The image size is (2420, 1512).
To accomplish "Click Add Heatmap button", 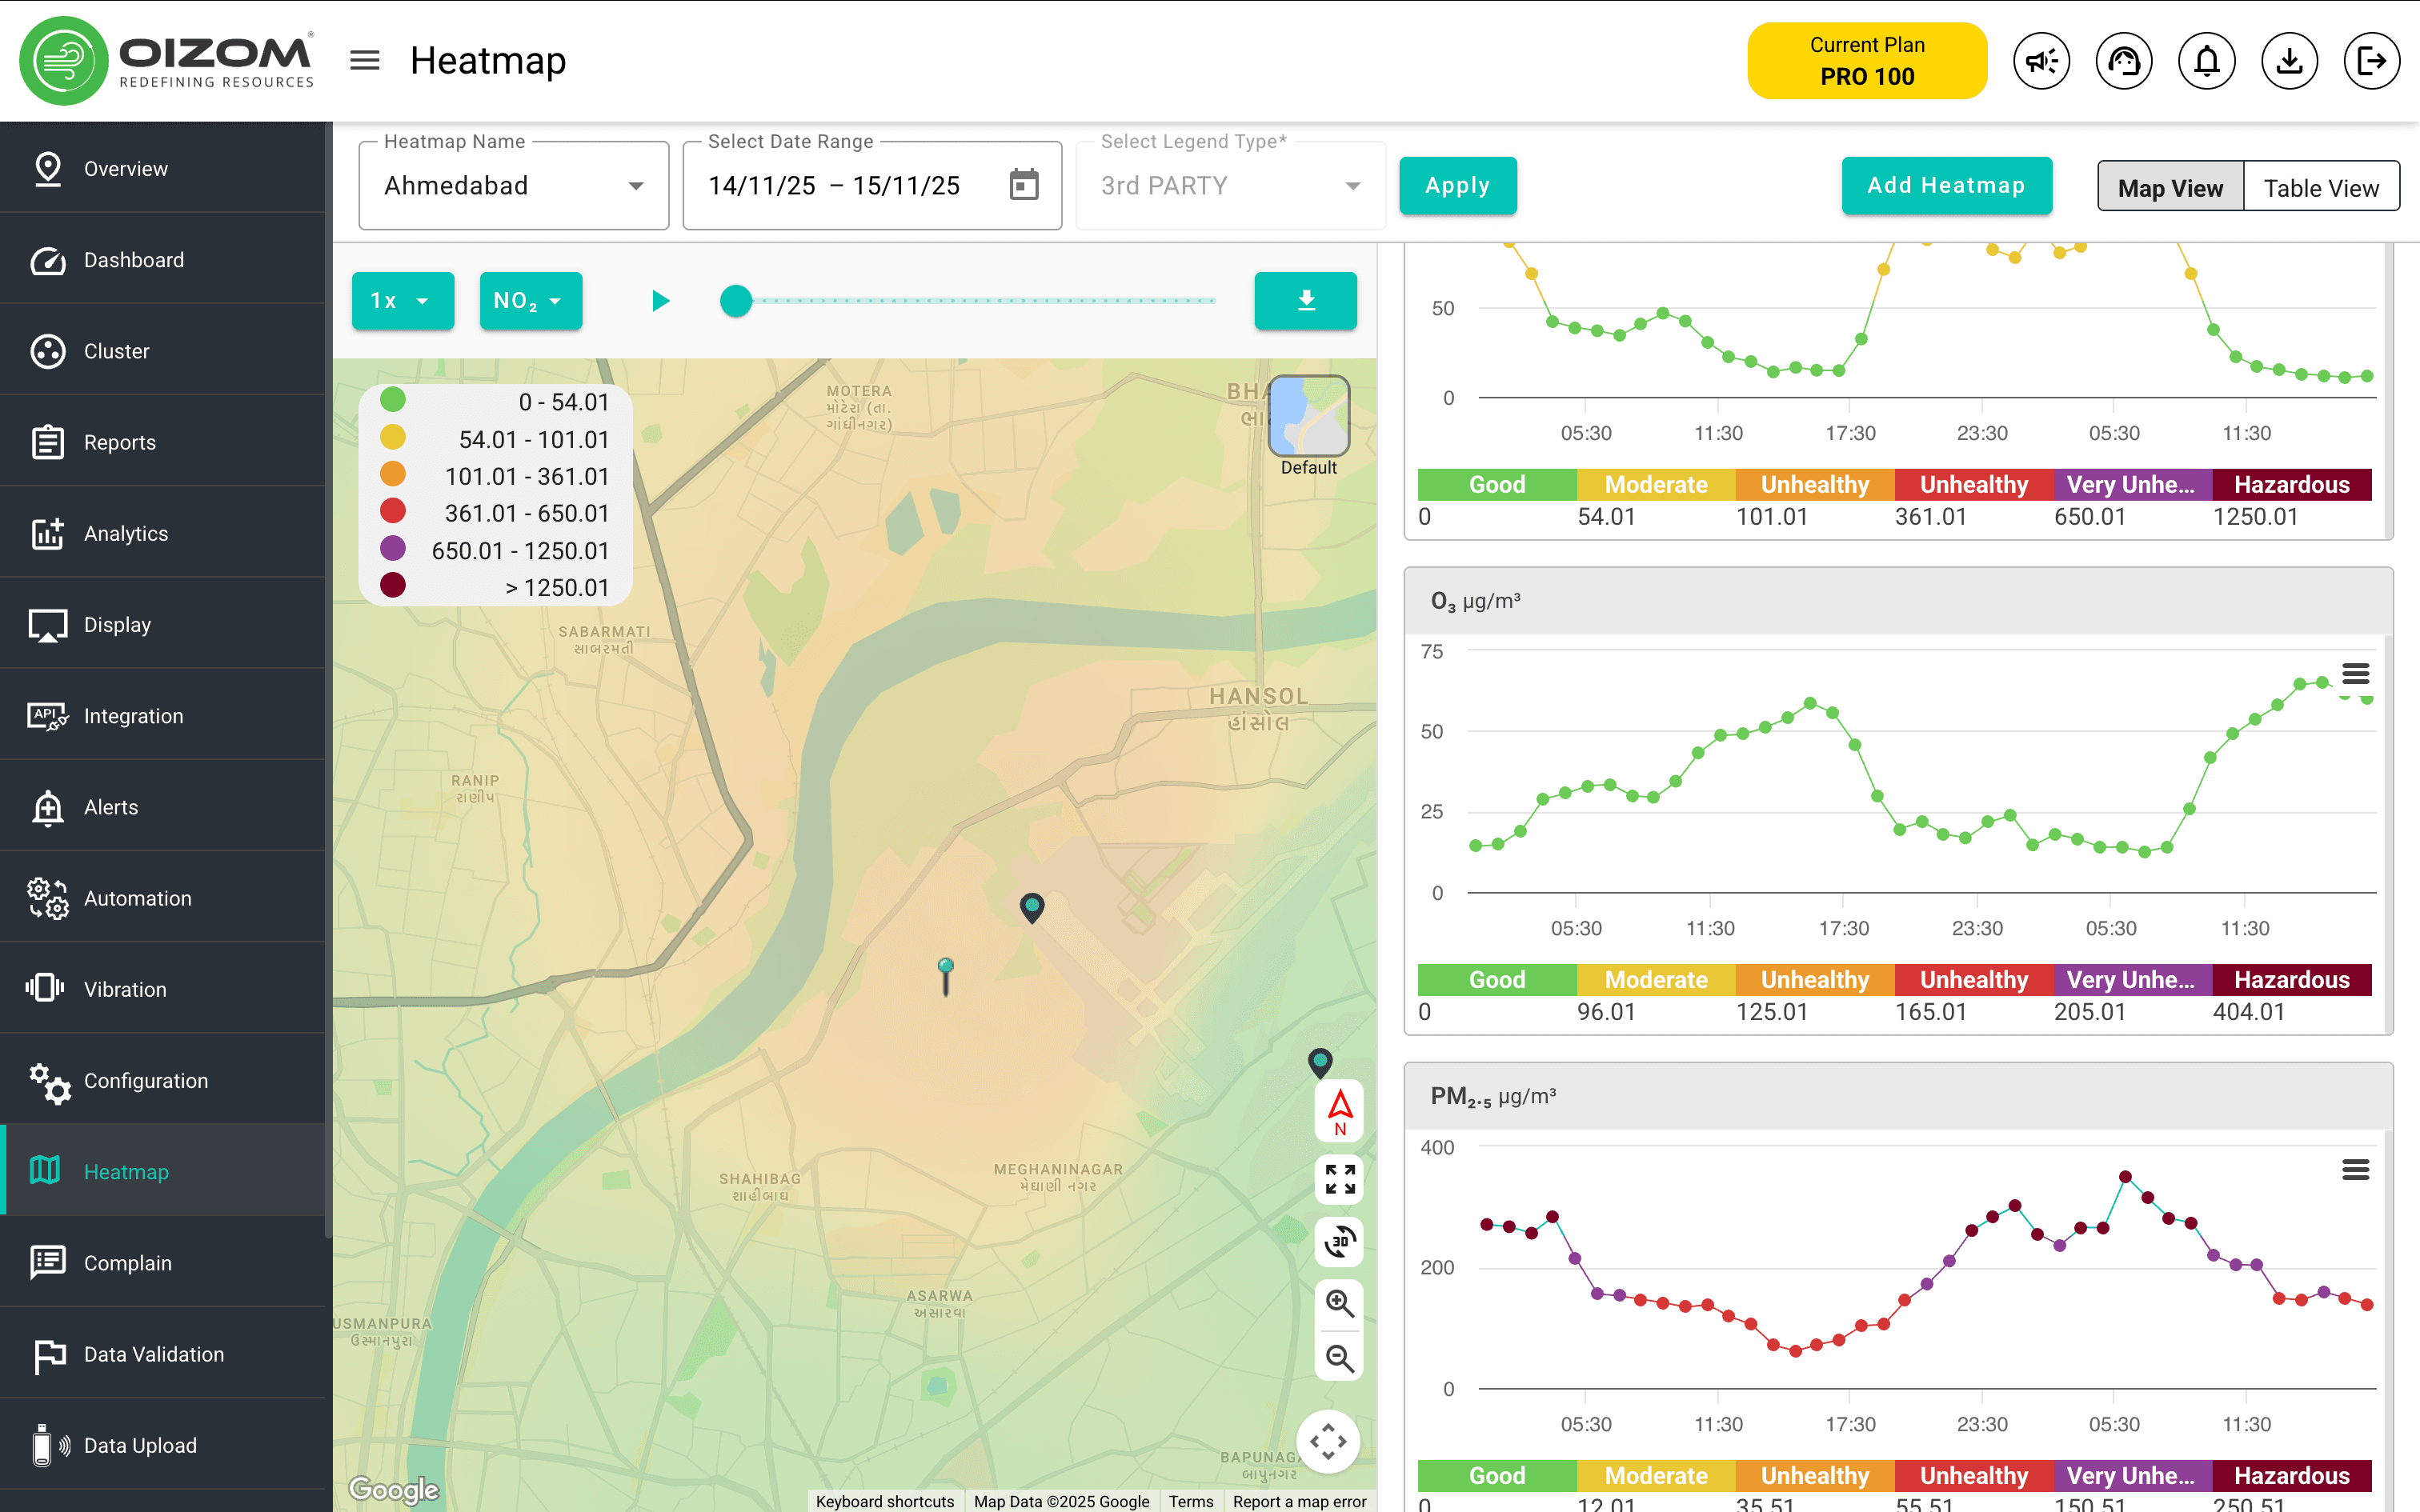I will tap(1946, 186).
